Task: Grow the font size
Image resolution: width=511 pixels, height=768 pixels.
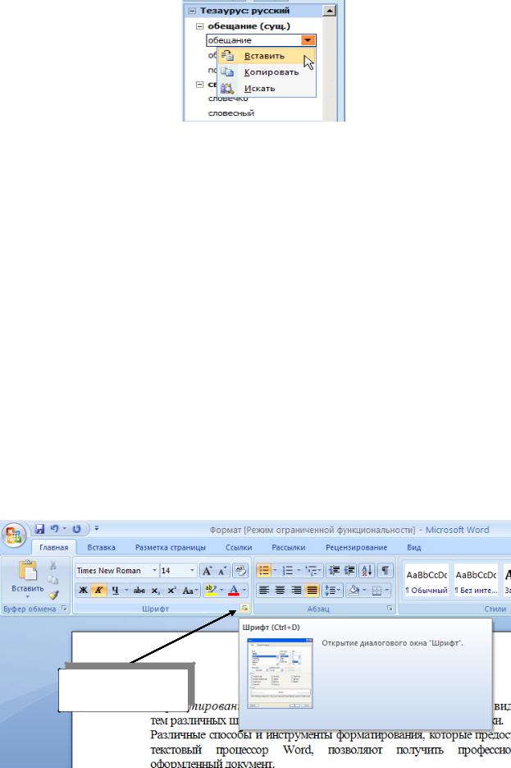Action: point(208,571)
